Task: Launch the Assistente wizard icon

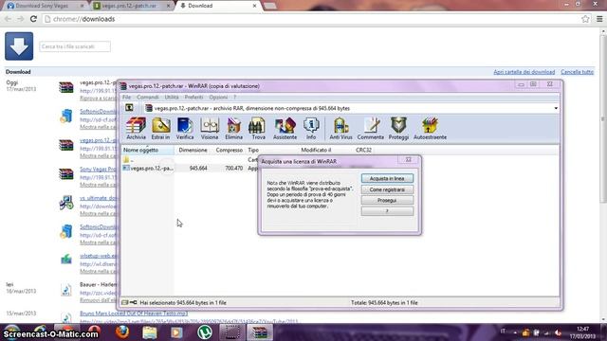Action: (285, 129)
